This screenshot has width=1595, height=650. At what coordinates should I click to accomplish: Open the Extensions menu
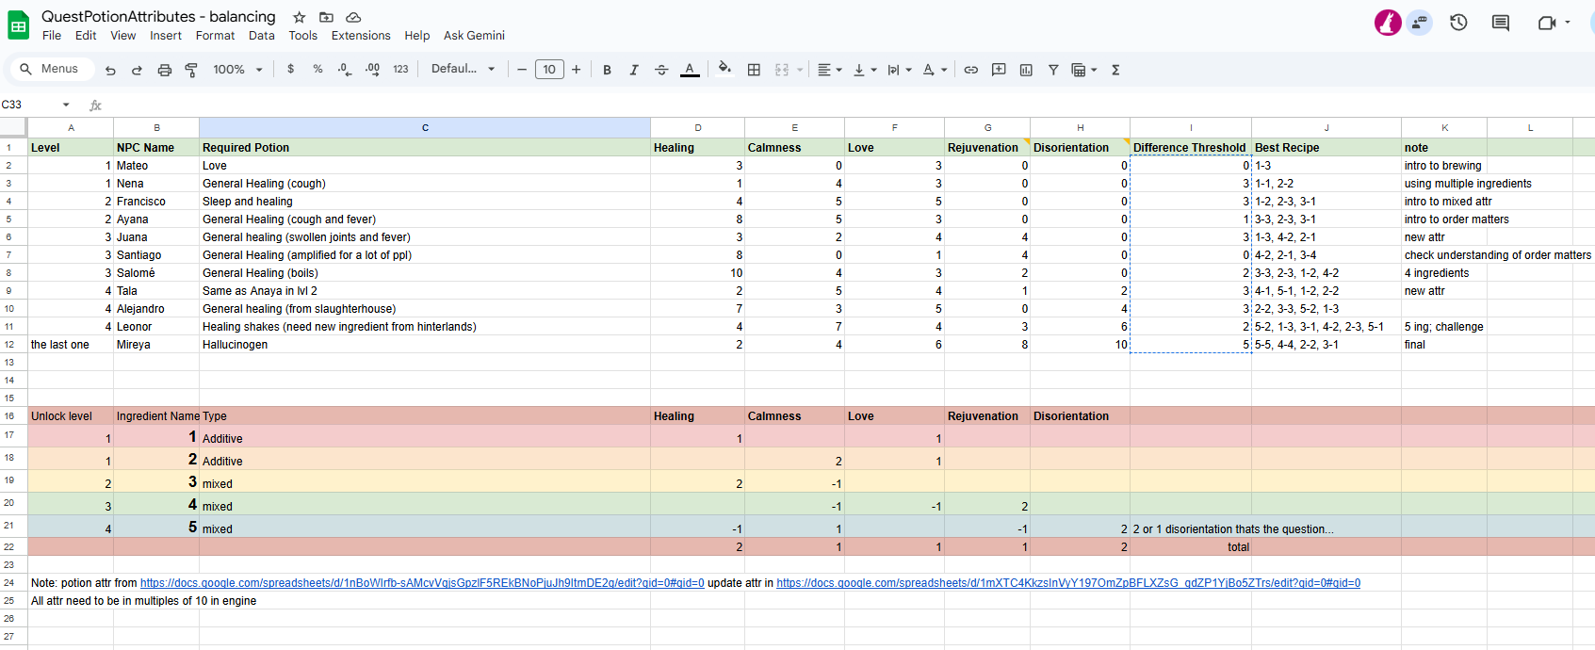tap(360, 36)
